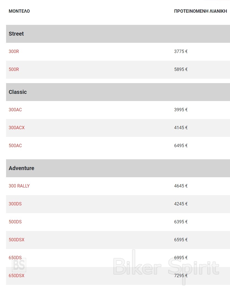This screenshot has height=286, width=230.
Task: Click the 300DS model link
Action: pos(15,204)
